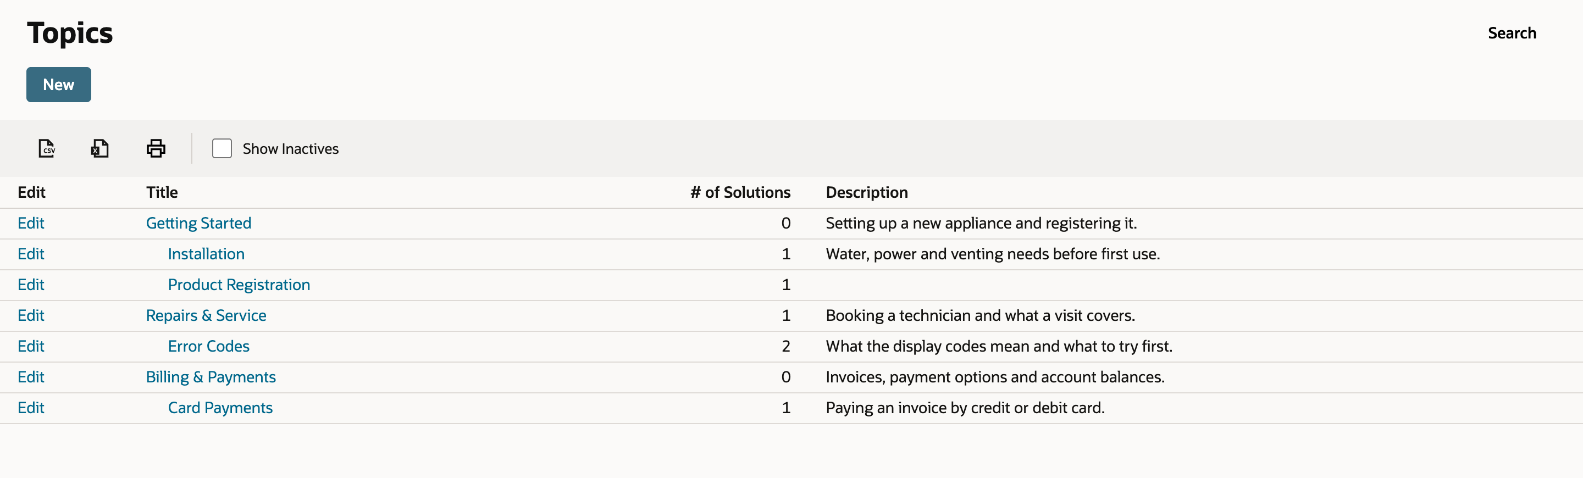1583x478 pixels.
Task: Edit the Error Codes topic row
Action: [x=31, y=346]
